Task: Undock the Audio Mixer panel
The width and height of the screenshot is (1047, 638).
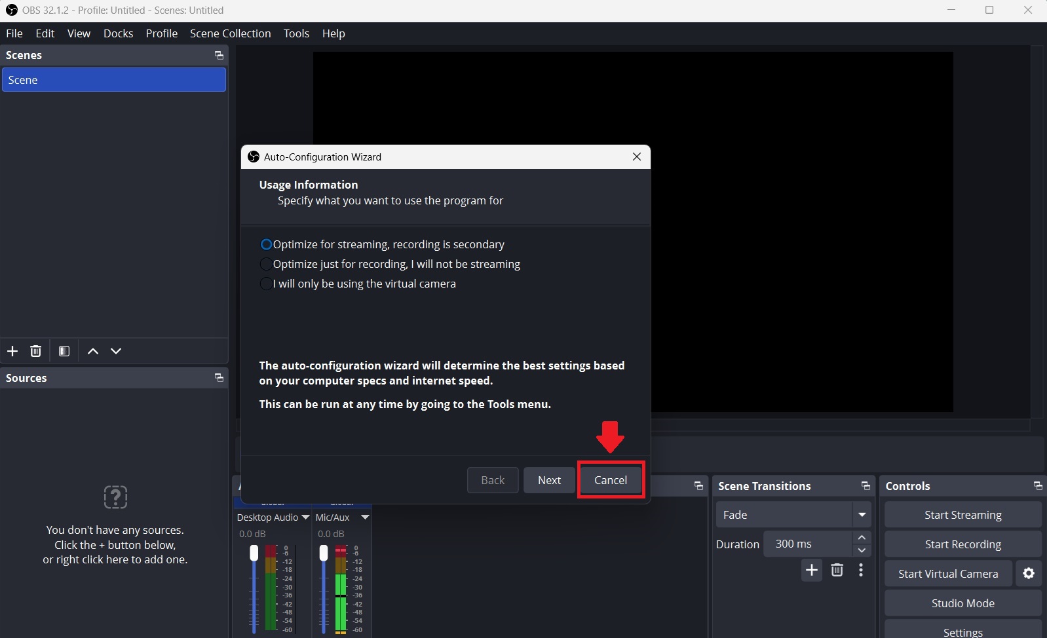Action: [x=698, y=486]
